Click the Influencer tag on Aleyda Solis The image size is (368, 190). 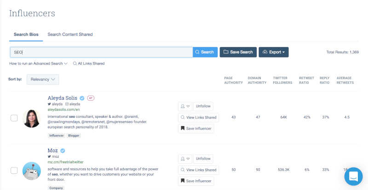[x=57, y=136]
